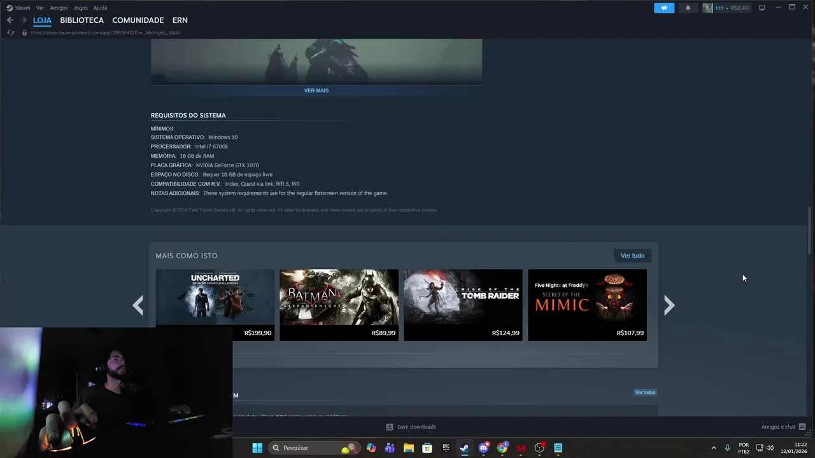Switch to the LOJA tab

pos(42,20)
